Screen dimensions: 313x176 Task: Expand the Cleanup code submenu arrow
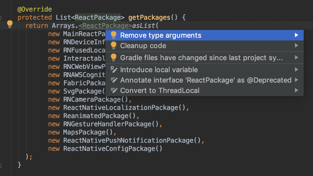[296, 46]
